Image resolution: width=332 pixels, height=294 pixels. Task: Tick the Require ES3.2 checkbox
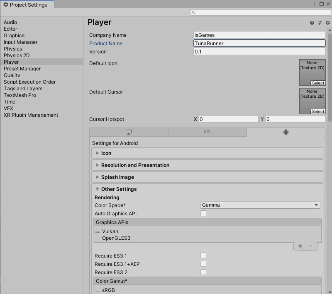[203, 272]
